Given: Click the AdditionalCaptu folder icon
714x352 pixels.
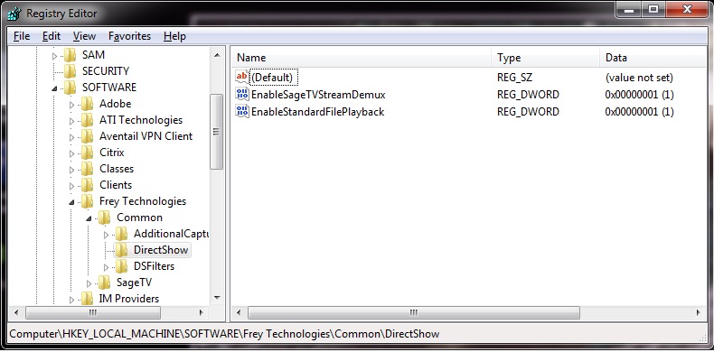Looking at the screenshot, I should 121,234.
